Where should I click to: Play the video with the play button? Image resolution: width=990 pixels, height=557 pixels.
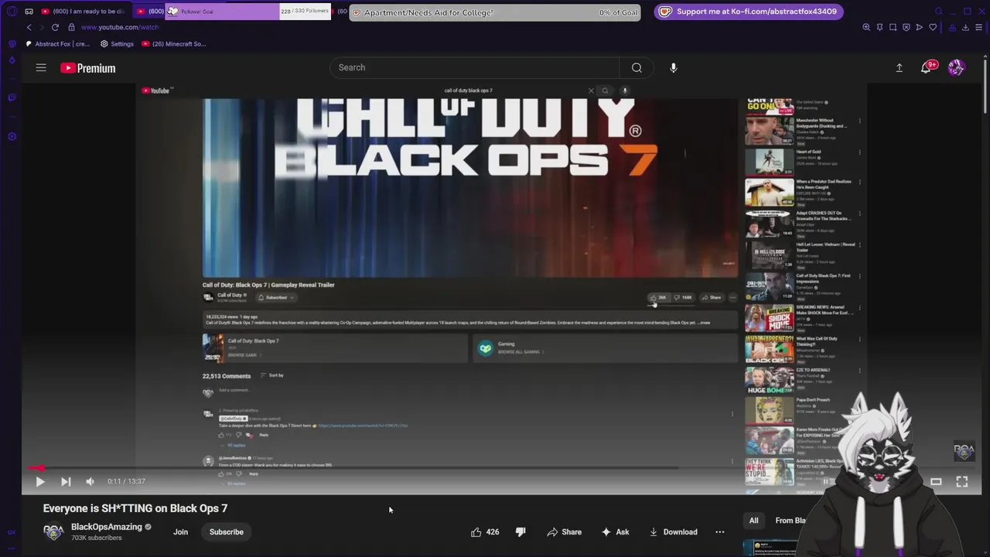(40, 481)
